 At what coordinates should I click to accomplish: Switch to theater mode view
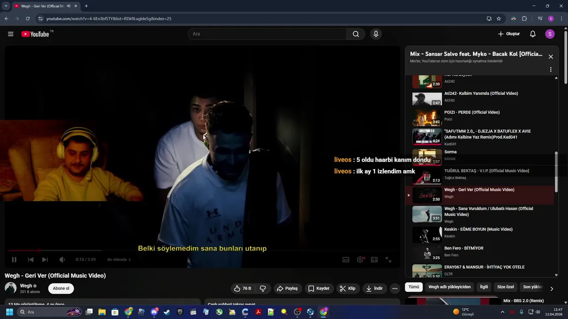point(374,260)
